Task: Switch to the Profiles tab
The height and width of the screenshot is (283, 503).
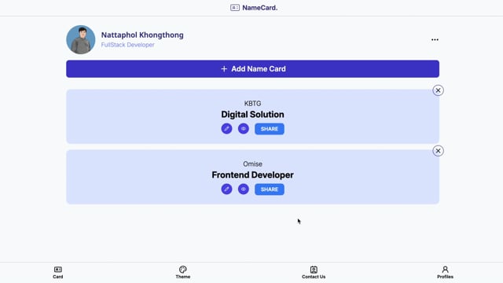Action: coord(445,273)
